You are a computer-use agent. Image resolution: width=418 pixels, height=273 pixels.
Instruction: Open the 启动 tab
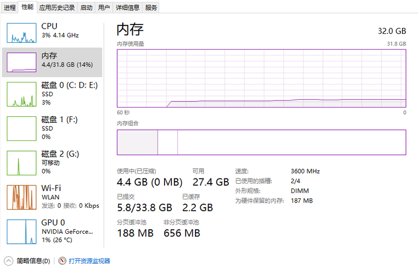86,7
